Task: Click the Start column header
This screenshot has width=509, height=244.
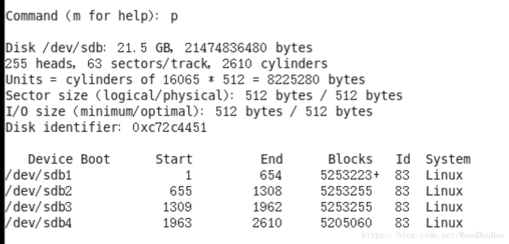Action: tap(174, 159)
